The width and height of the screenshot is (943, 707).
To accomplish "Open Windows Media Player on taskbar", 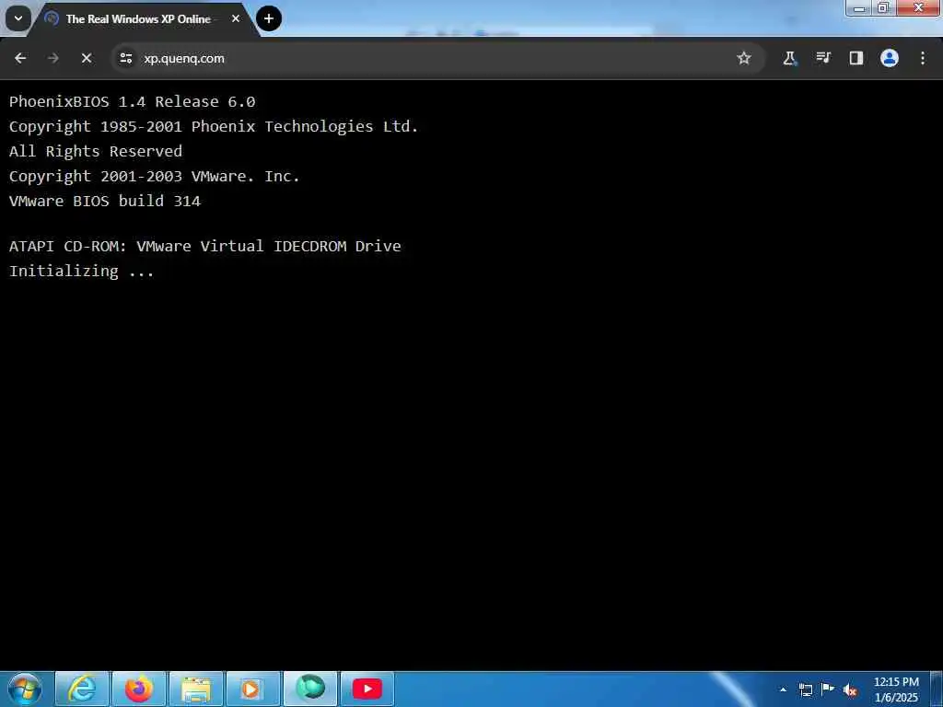I will point(253,689).
